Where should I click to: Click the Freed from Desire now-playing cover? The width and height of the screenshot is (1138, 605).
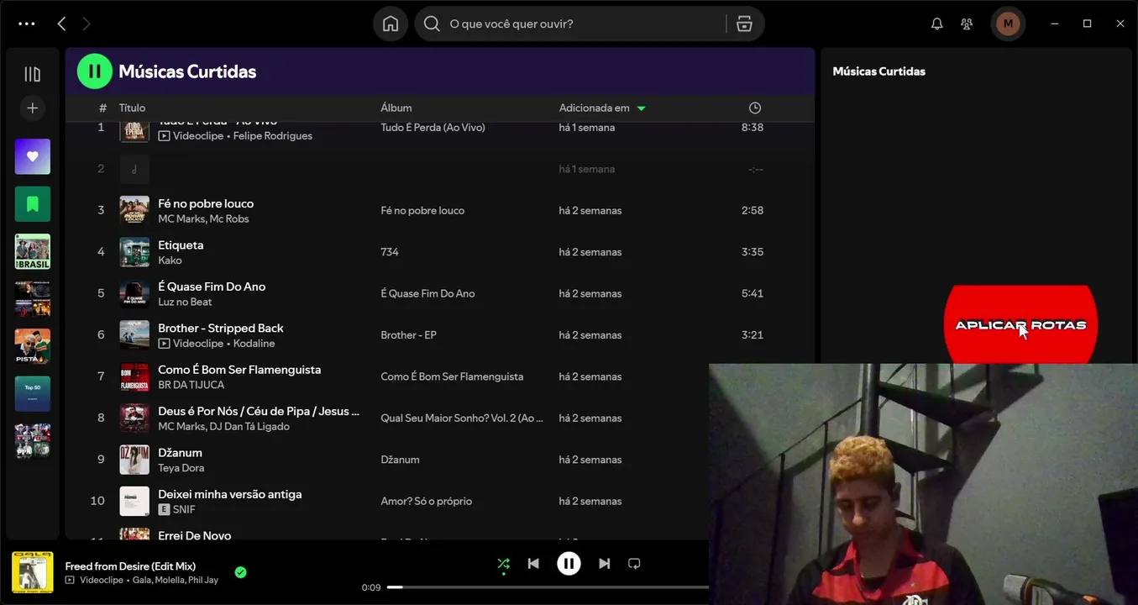click(x=33, y=572)
